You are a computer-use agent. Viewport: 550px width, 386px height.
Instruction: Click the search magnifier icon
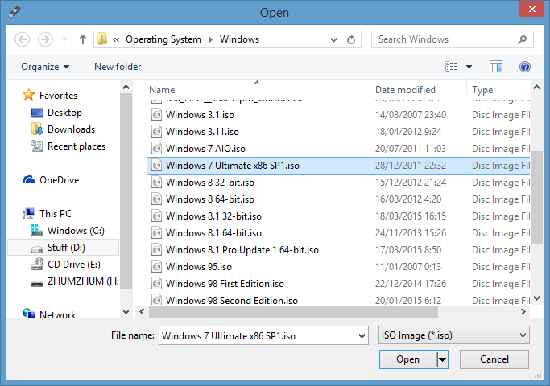pos(523,39)
